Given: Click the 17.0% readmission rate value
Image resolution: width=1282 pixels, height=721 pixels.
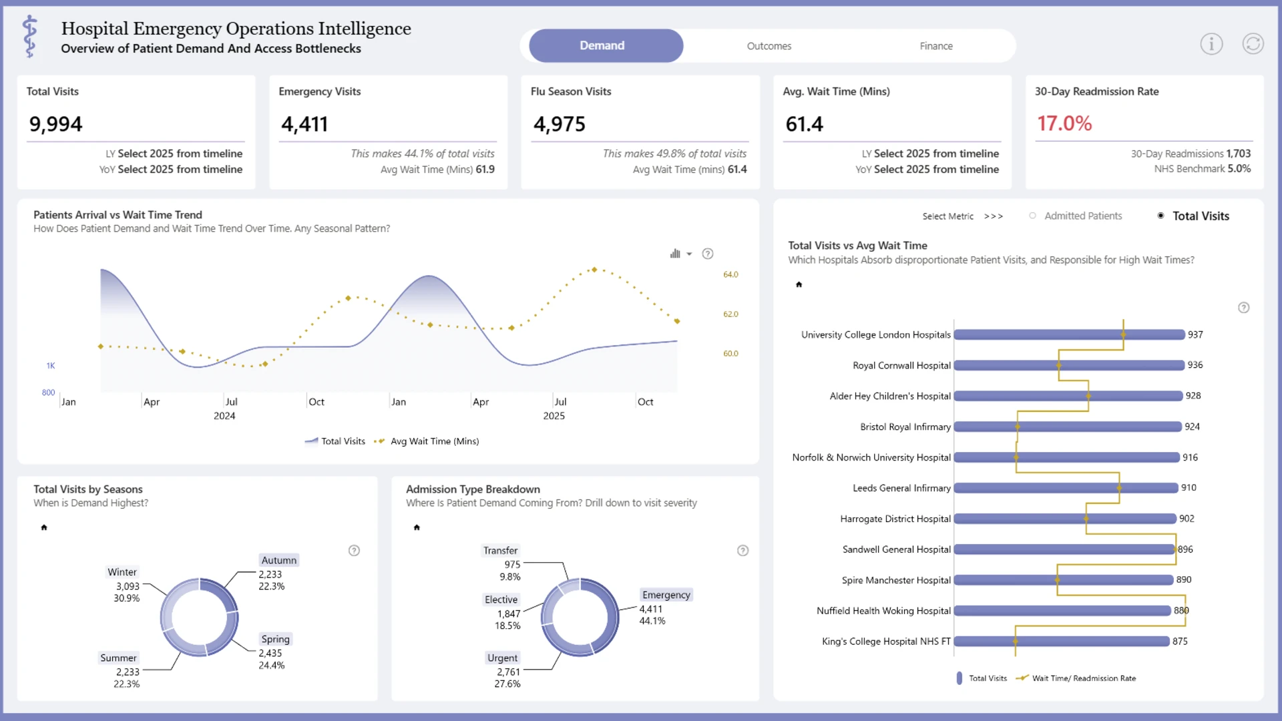Looking at the screenshot, I should 1064,124.
